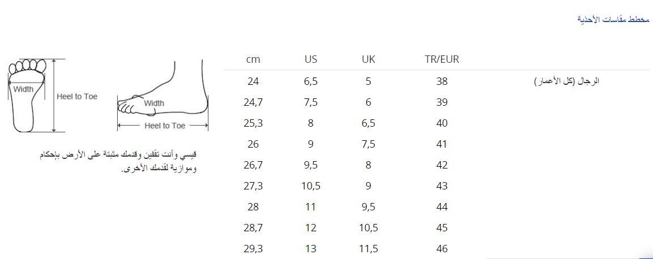Select US size 7,5 cell
653x259 pixels.
(310, 102)
